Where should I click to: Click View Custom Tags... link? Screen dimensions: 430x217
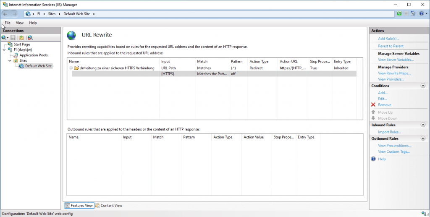394,152
